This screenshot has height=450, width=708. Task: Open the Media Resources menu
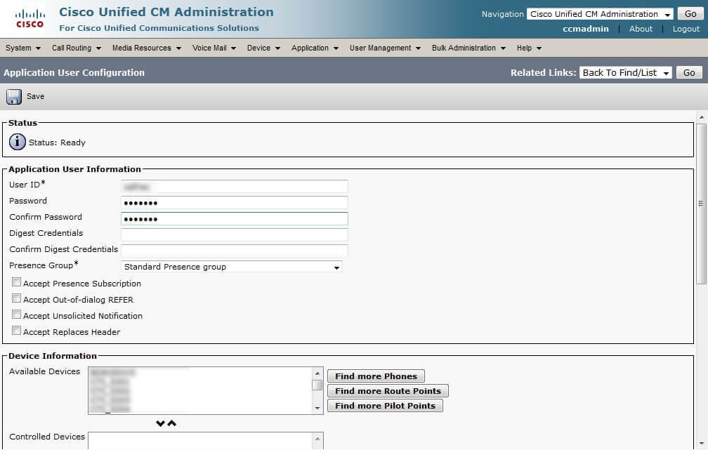click(x=147, y=48)
